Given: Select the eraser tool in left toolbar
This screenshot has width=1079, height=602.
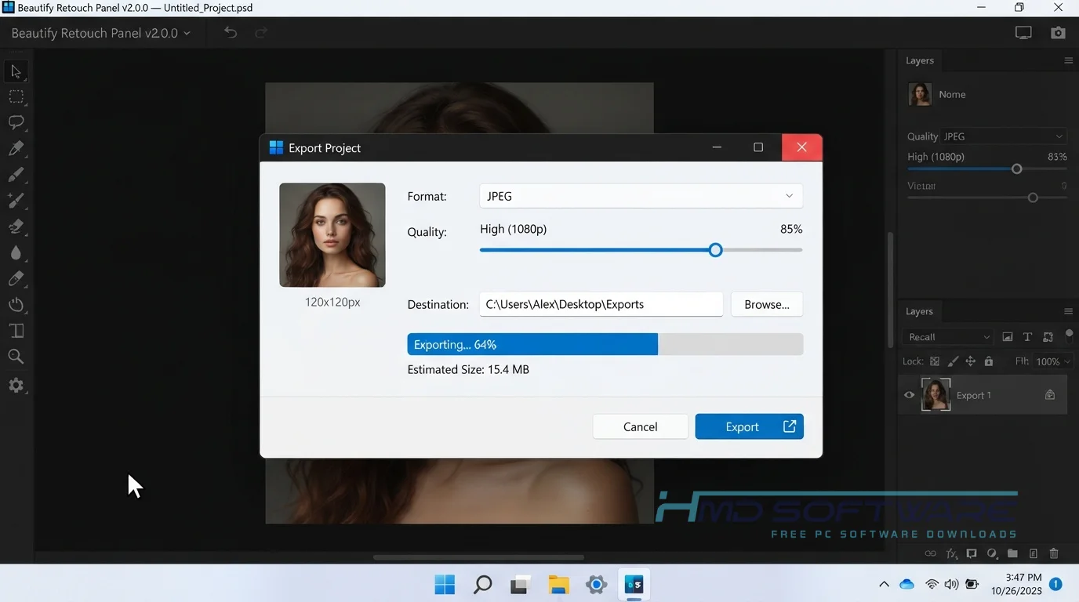Looking at the screenshot, I should [16, 227].
